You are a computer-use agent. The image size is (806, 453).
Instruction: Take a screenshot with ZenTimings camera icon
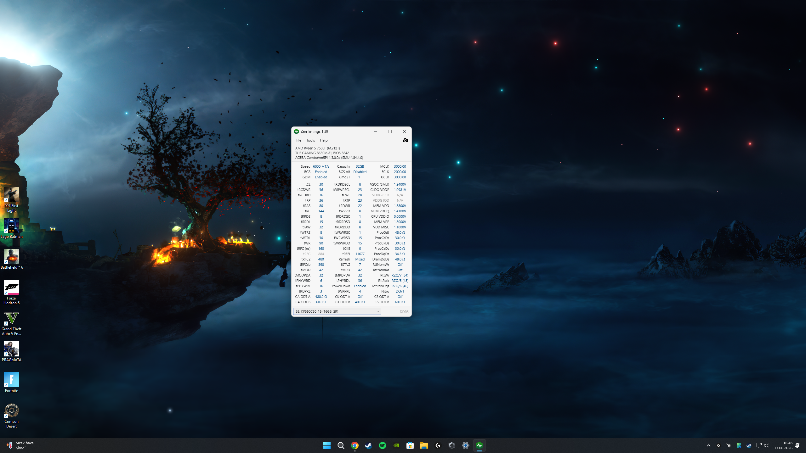(405, 140)
